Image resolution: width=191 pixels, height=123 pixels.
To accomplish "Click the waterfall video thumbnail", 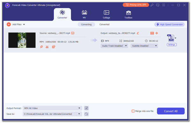I will [x=22, y=40].
